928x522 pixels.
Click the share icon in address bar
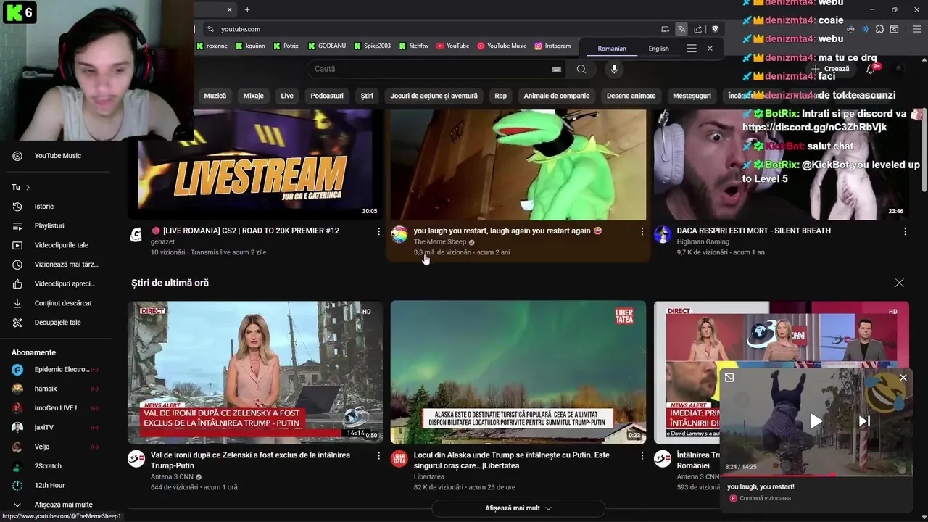click(697, 29)
